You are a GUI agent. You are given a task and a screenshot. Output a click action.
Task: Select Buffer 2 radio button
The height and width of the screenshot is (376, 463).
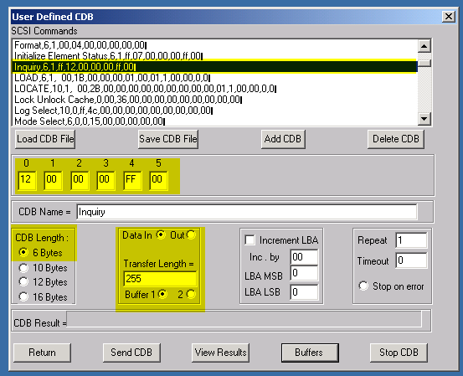[x=191, y=294]
